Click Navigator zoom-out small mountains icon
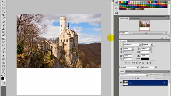The width and height of the screenshot is (171, 96). [x=130, y=33]
